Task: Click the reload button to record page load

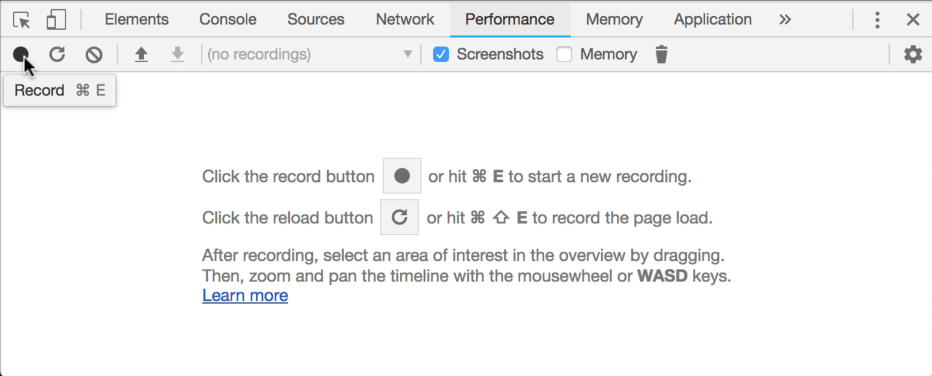Action: pos(56,54)
